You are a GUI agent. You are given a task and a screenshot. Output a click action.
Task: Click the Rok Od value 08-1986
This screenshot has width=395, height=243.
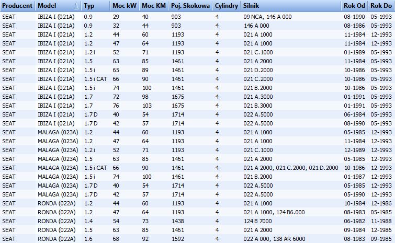click(x=354, y=26)
